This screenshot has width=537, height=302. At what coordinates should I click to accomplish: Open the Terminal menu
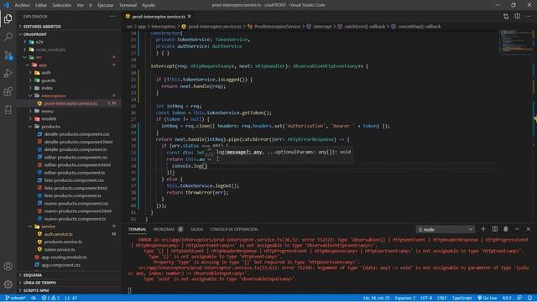click(128, 5)
